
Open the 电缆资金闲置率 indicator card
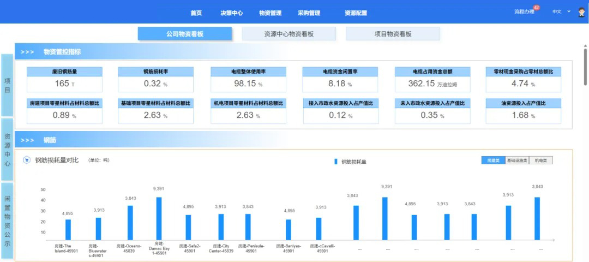coord(340,80)
